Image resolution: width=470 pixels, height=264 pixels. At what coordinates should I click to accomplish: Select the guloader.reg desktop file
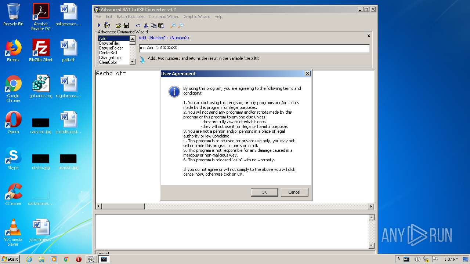(x=41, y=87)
